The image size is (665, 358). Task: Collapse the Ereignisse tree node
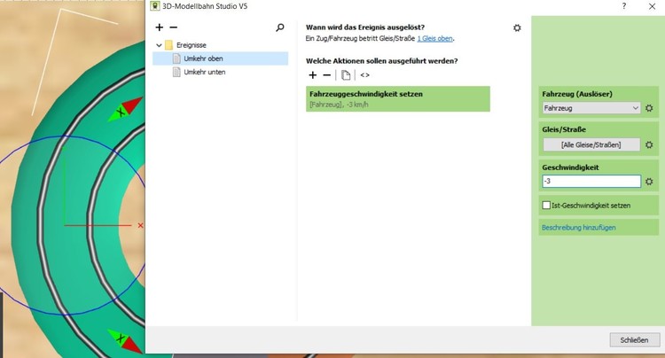[159, 45]
